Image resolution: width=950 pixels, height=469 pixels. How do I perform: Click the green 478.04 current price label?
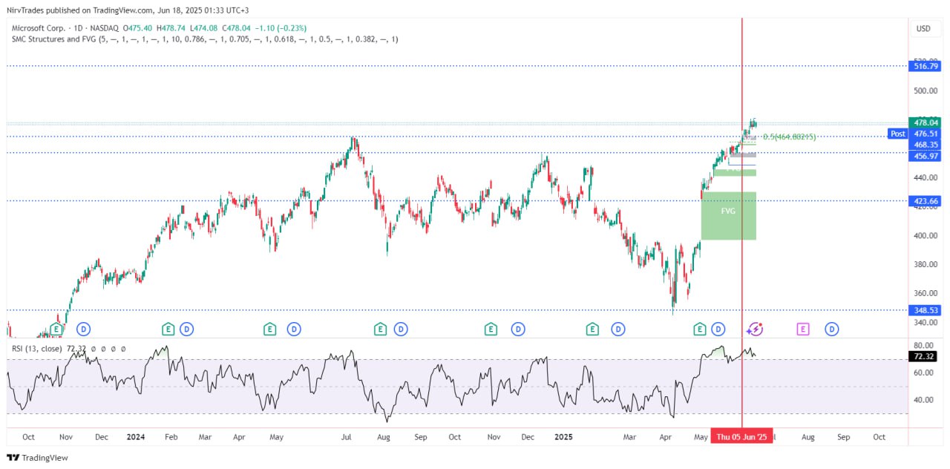926,122
